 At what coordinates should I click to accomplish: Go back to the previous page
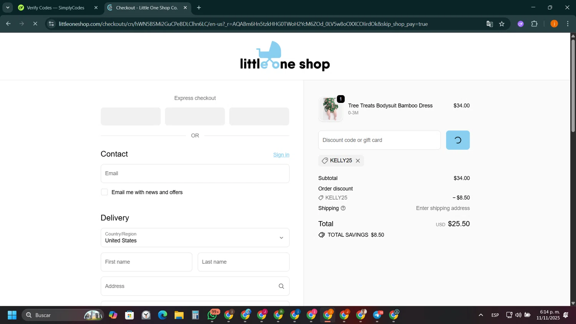click(x=8, y=24)
